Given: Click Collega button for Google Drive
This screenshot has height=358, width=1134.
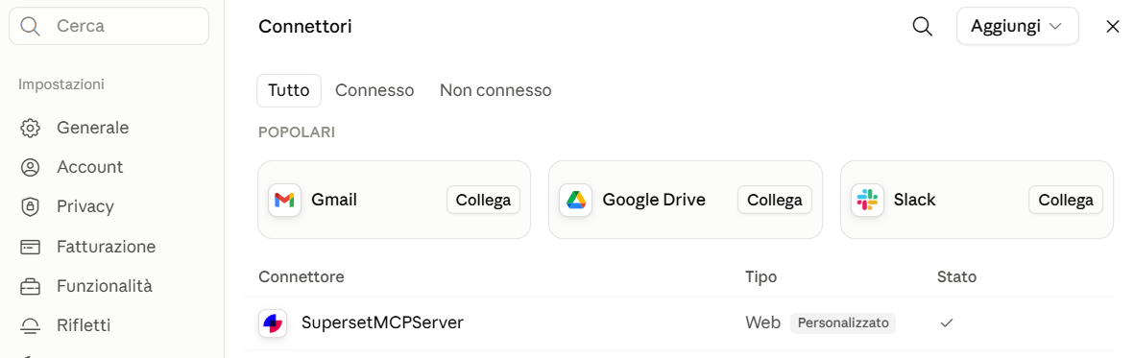Looking at the screenshot, I should click(x=775, y=201).
